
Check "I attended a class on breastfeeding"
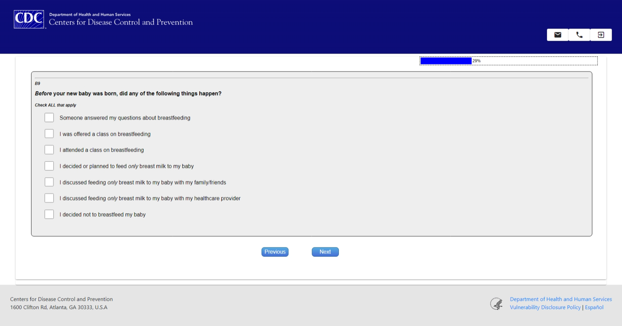point(49,150)
